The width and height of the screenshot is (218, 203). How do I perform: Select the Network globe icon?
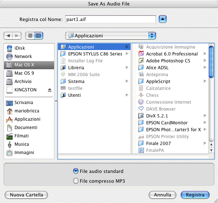(10, 57)
